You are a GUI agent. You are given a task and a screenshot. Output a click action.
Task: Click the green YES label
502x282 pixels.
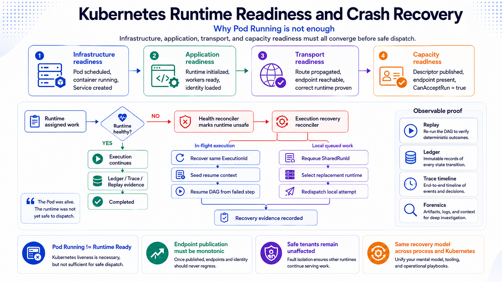coord(107,143)
